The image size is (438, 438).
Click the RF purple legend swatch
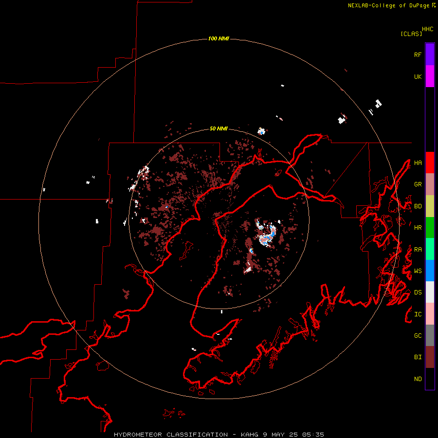coord(430,54)
